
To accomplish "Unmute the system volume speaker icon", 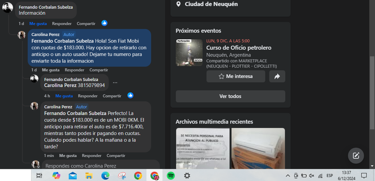I will coord(312,176).
